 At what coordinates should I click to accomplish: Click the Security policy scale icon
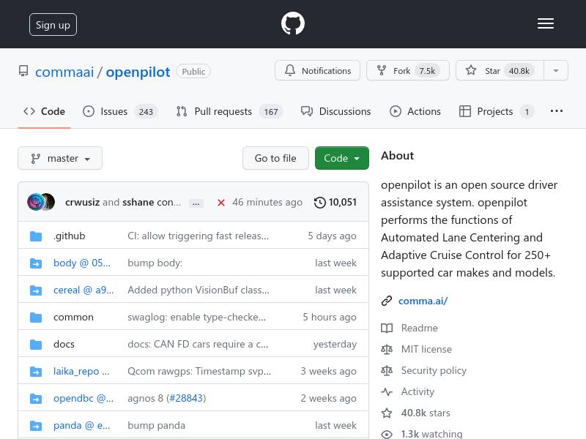pos(387,371)
